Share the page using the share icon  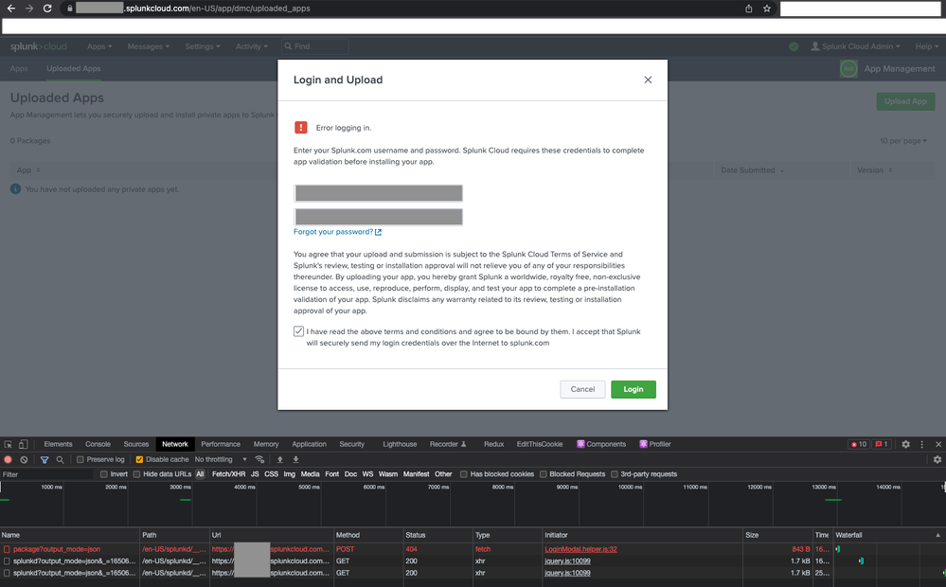coord(749,9)
